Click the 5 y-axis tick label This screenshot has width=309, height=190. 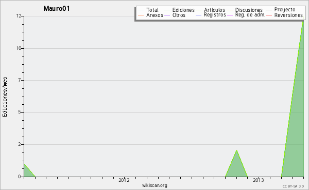click(20, 112)
